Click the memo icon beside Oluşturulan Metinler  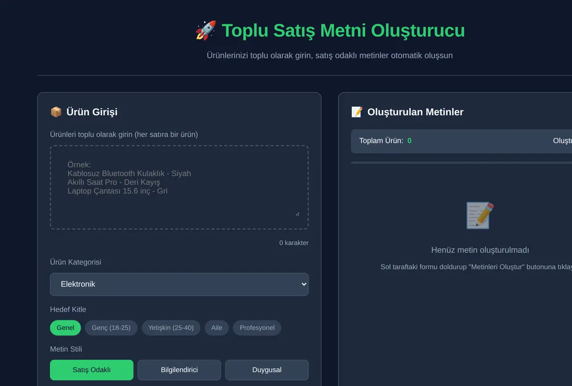pyautogui.click(x=357, y=112)
